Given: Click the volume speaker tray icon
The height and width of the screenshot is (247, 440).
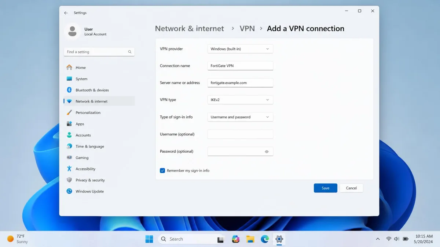Looking at the screenshot, I should click(396, 239).
